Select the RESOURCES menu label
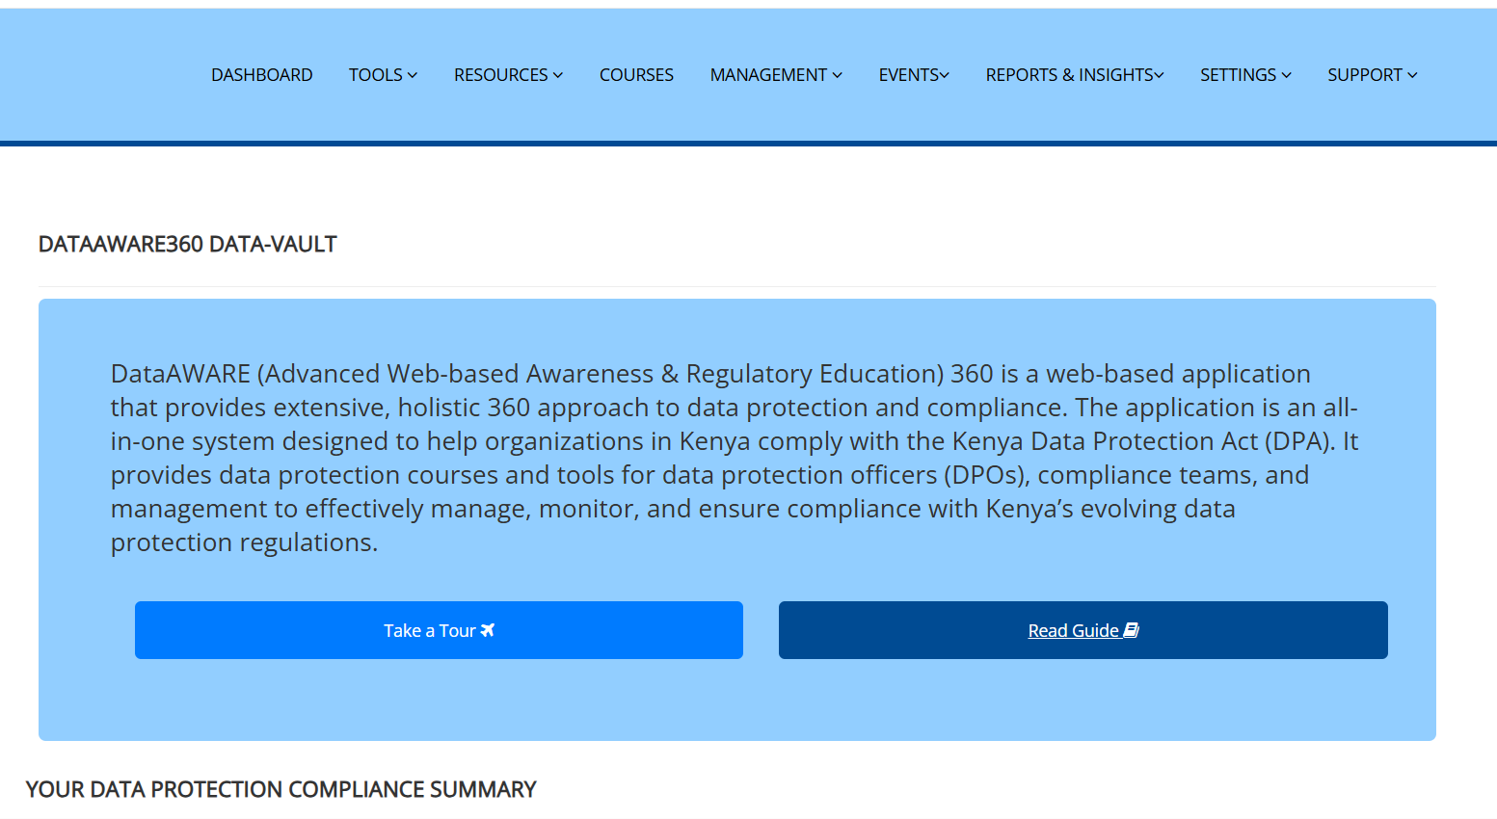The width and height of the screenshot is (1497, 819). [500, 75]
